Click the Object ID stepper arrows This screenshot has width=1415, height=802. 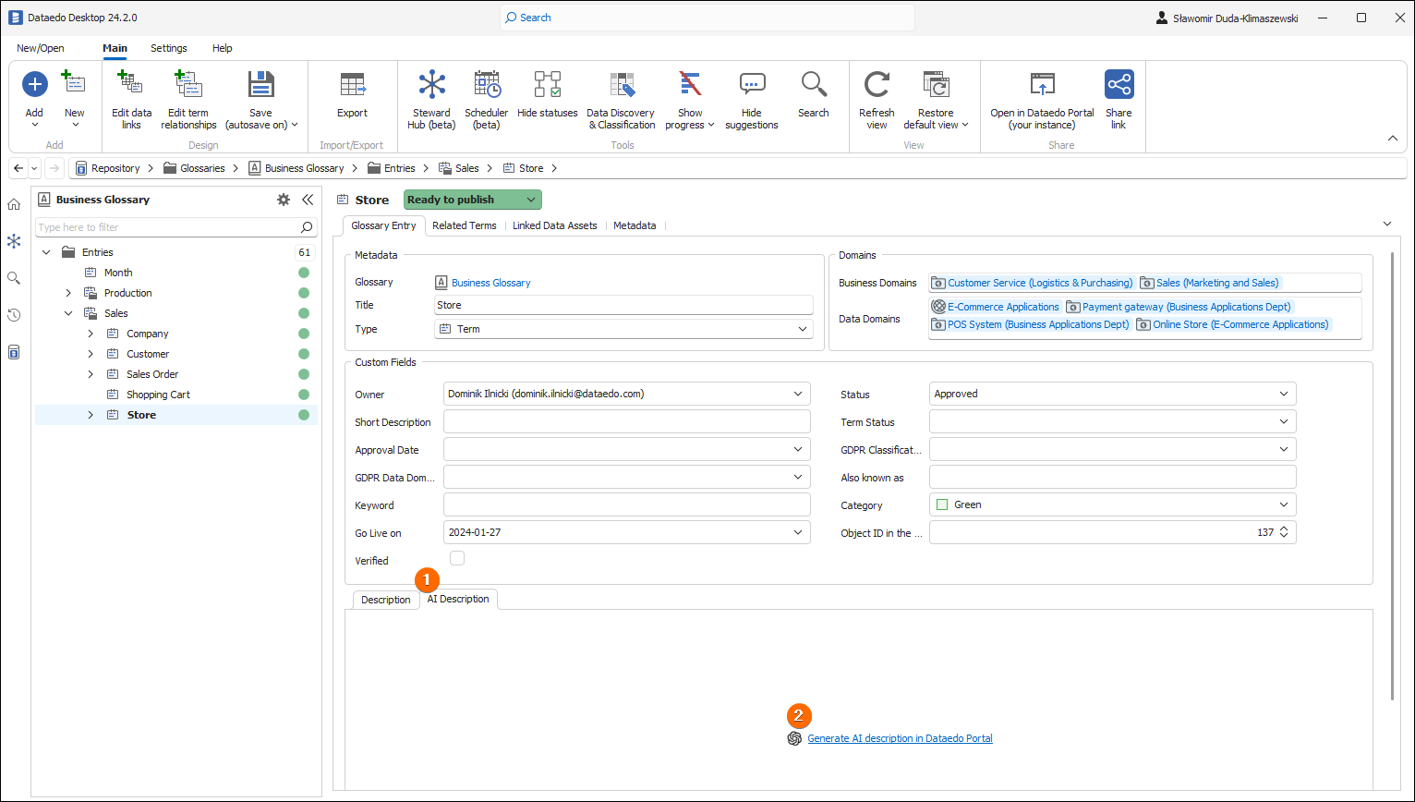click(x=1284, y=532)
